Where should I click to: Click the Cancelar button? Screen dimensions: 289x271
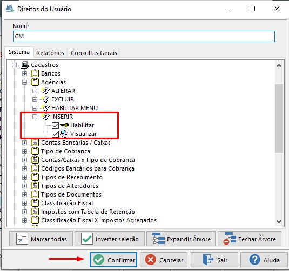click(x=164, y=260)
